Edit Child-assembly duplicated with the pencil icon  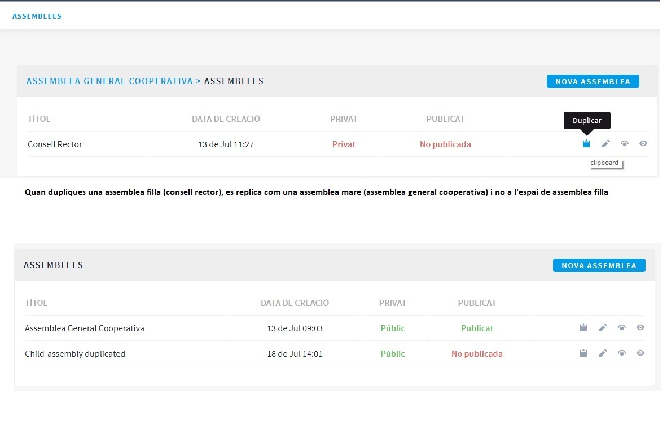(603, 353)
